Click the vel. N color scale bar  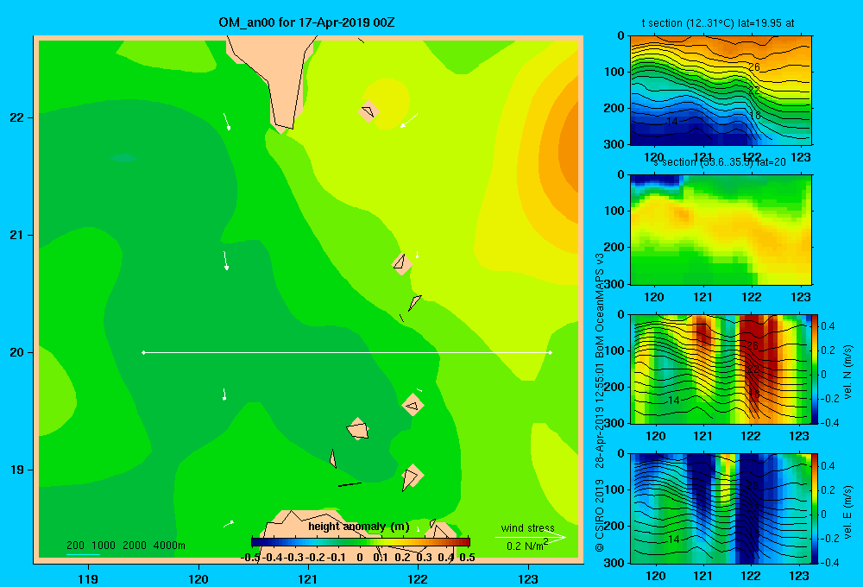(816, 369)
